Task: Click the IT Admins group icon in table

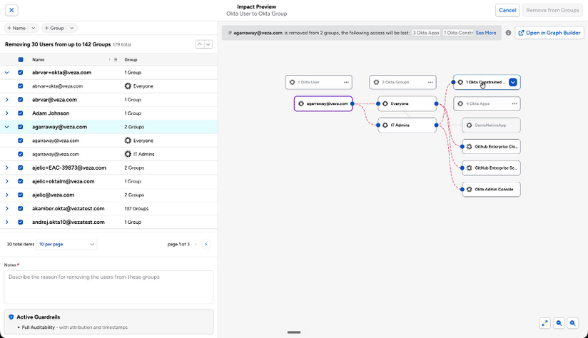Action: (x=128, y=154)
